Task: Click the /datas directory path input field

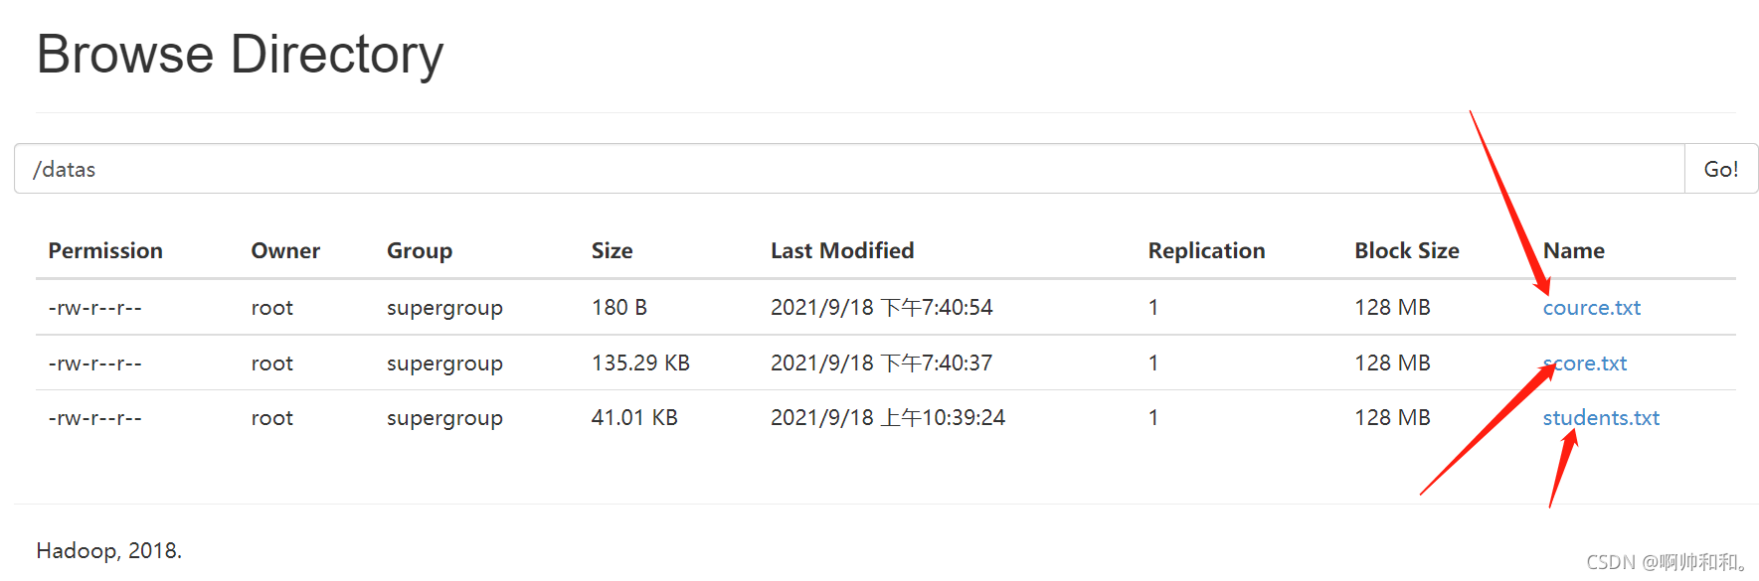Action: click(849, 169)
